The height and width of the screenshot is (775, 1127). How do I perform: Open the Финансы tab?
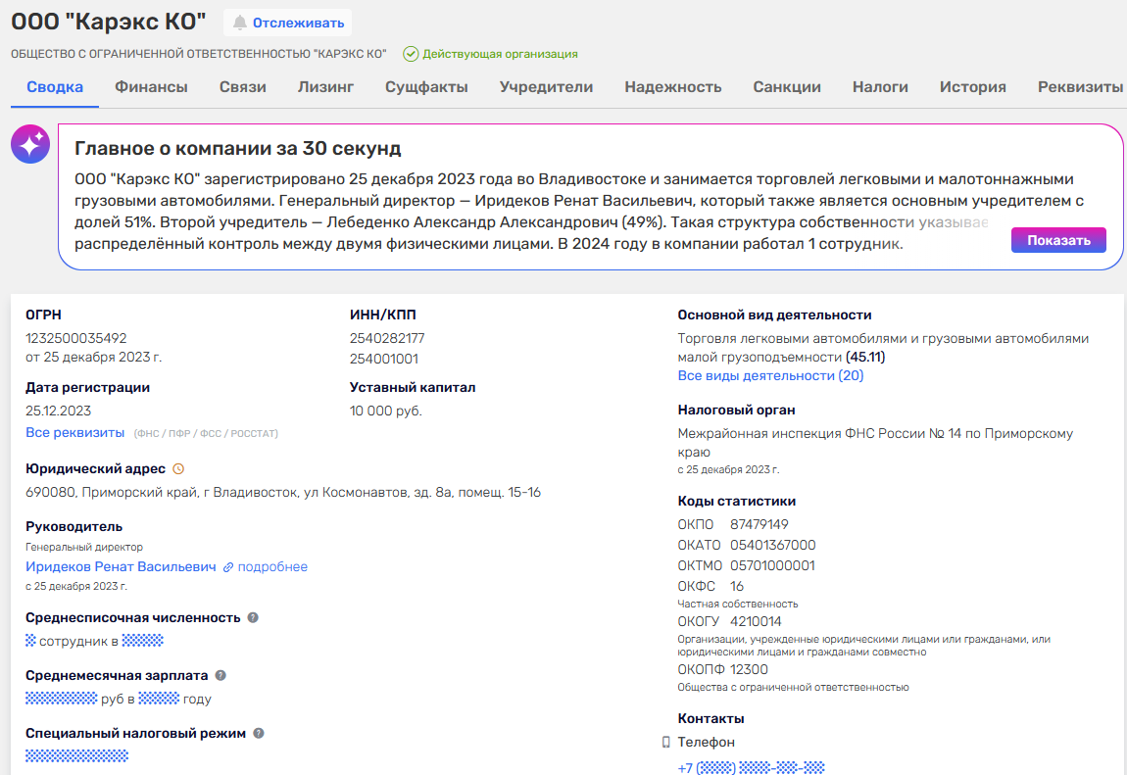pyautogui.click(x=151, y=87)
